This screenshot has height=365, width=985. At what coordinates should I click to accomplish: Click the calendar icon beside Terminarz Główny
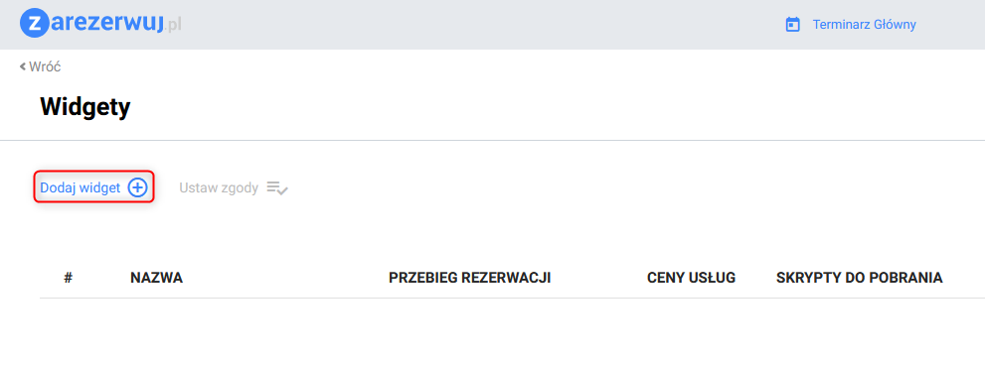click(793, 25)
